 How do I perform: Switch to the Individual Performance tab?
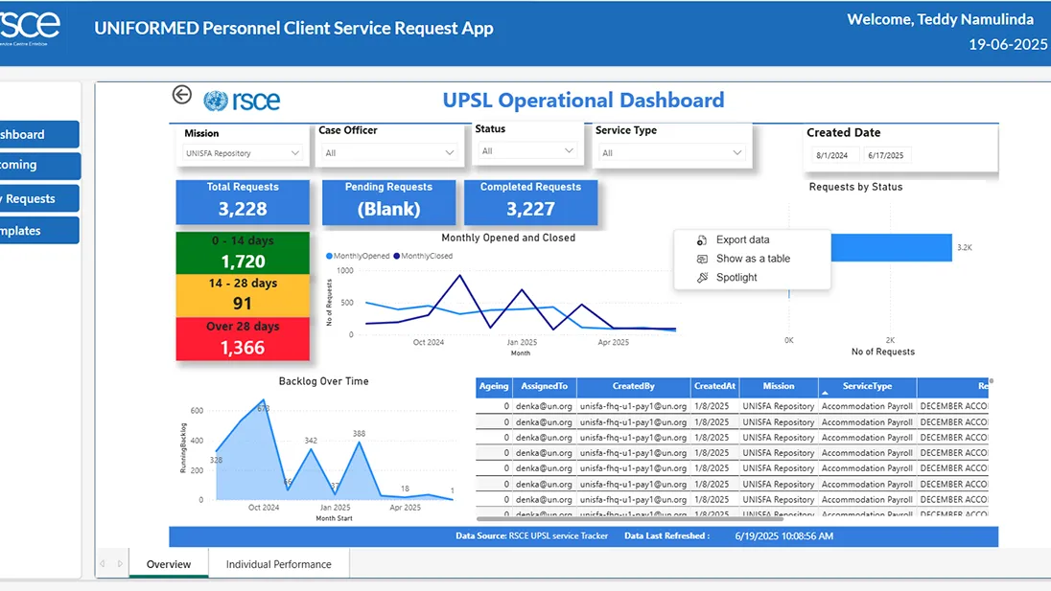pyautogui.click(x=279, y=564)
